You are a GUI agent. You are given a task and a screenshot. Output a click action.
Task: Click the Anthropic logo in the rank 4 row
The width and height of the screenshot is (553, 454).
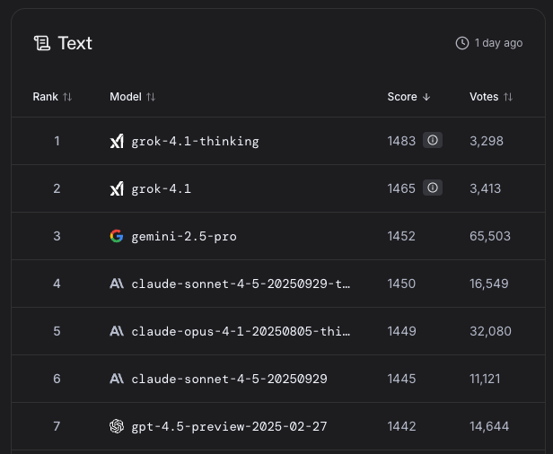point(117,284)
